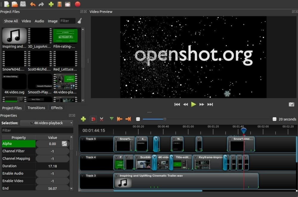
Task: Jump to start of the video preview
Action: (x=177, y=104)
